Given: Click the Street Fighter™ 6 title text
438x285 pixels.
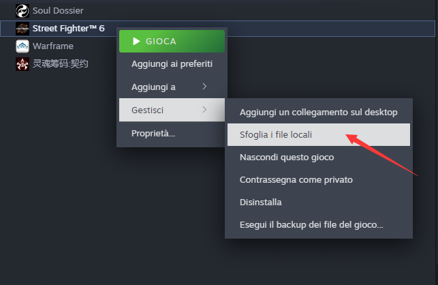Looking at the screenshot, I should tap(68, 29).
